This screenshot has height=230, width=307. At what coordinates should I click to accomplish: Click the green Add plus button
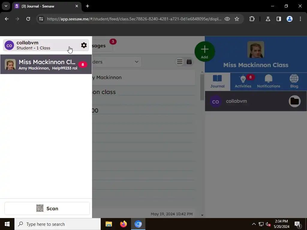[x=204, y=52]
